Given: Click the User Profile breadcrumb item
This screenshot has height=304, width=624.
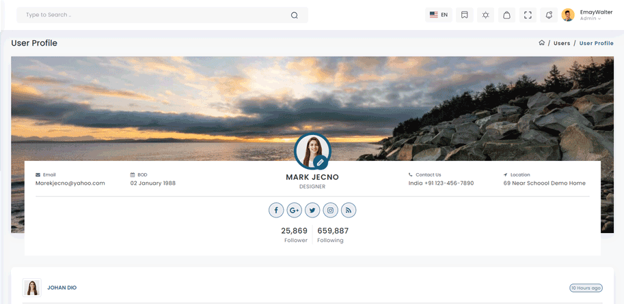Looking at the screenshot, I should [596, 43].
